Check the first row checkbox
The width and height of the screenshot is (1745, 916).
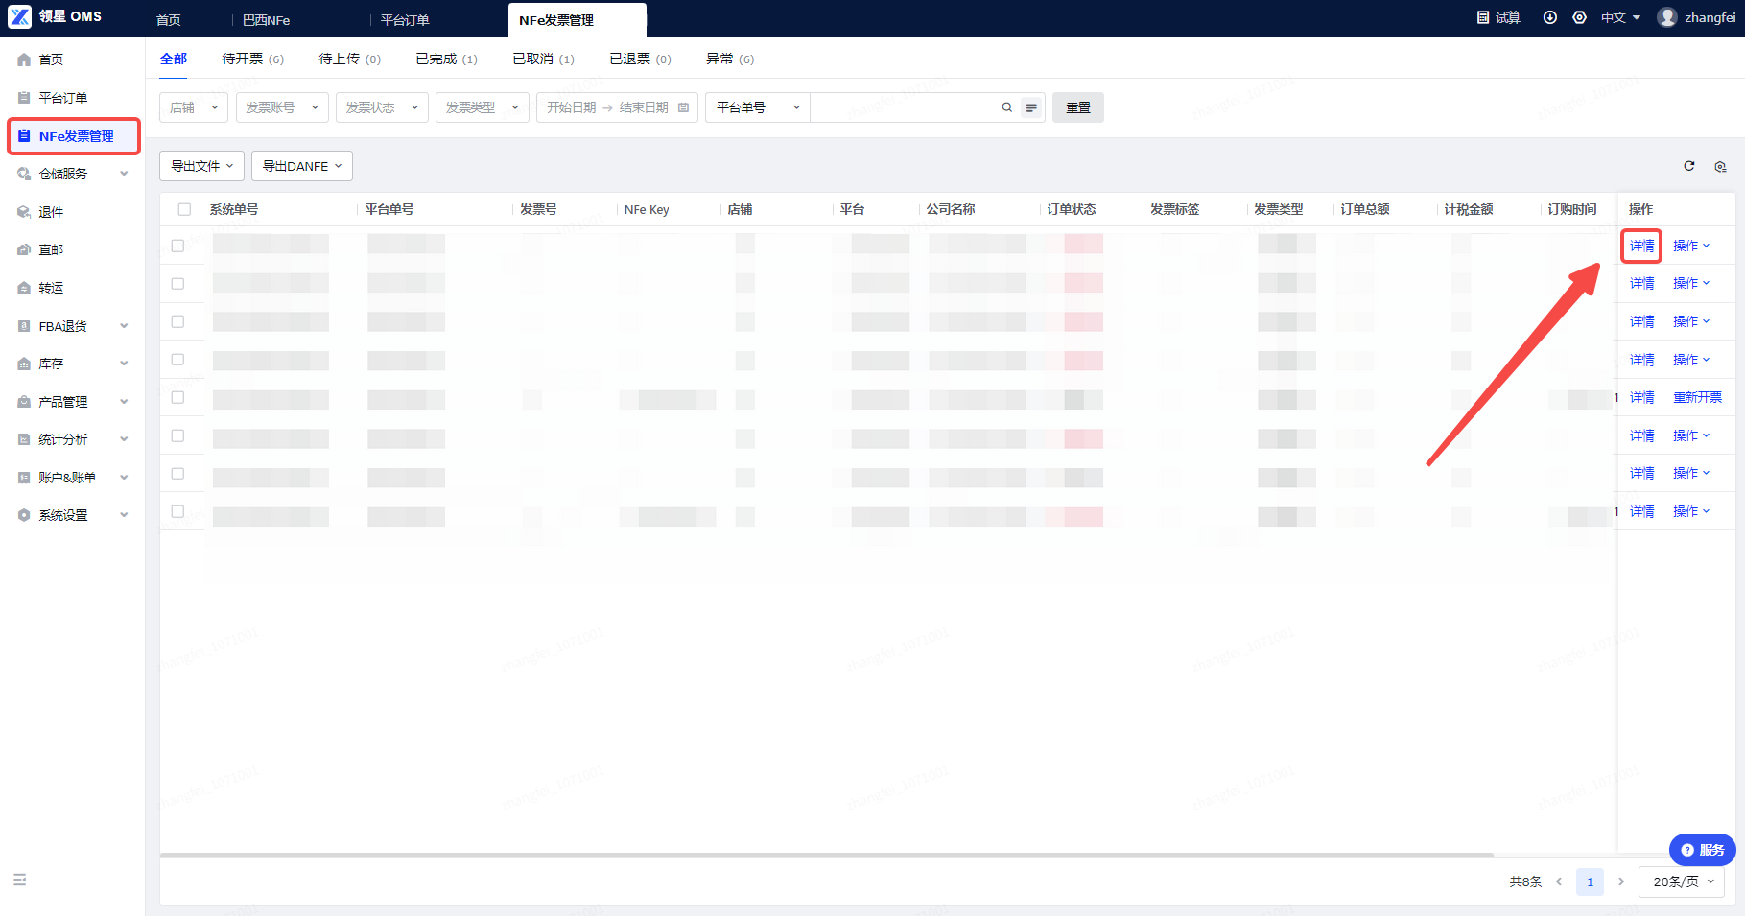[x=177, y=246]
